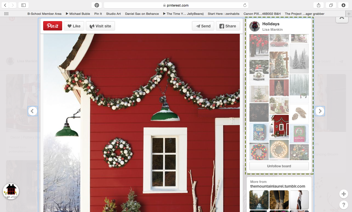The image size is (352, 212).
Task: Open the SNOW vintage book thumbnail
Action: (259, 132)
